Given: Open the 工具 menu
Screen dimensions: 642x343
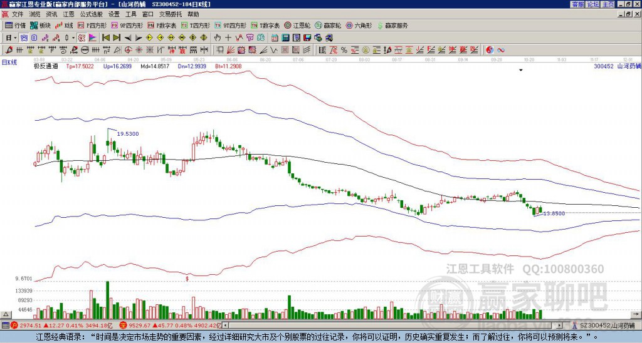Looking at the screenshot, I should [130, 14].
